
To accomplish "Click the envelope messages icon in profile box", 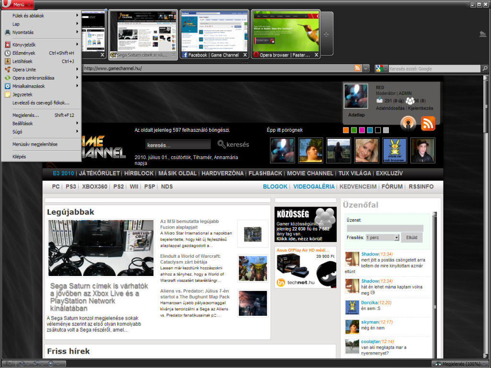I will [x=379, y=101].
